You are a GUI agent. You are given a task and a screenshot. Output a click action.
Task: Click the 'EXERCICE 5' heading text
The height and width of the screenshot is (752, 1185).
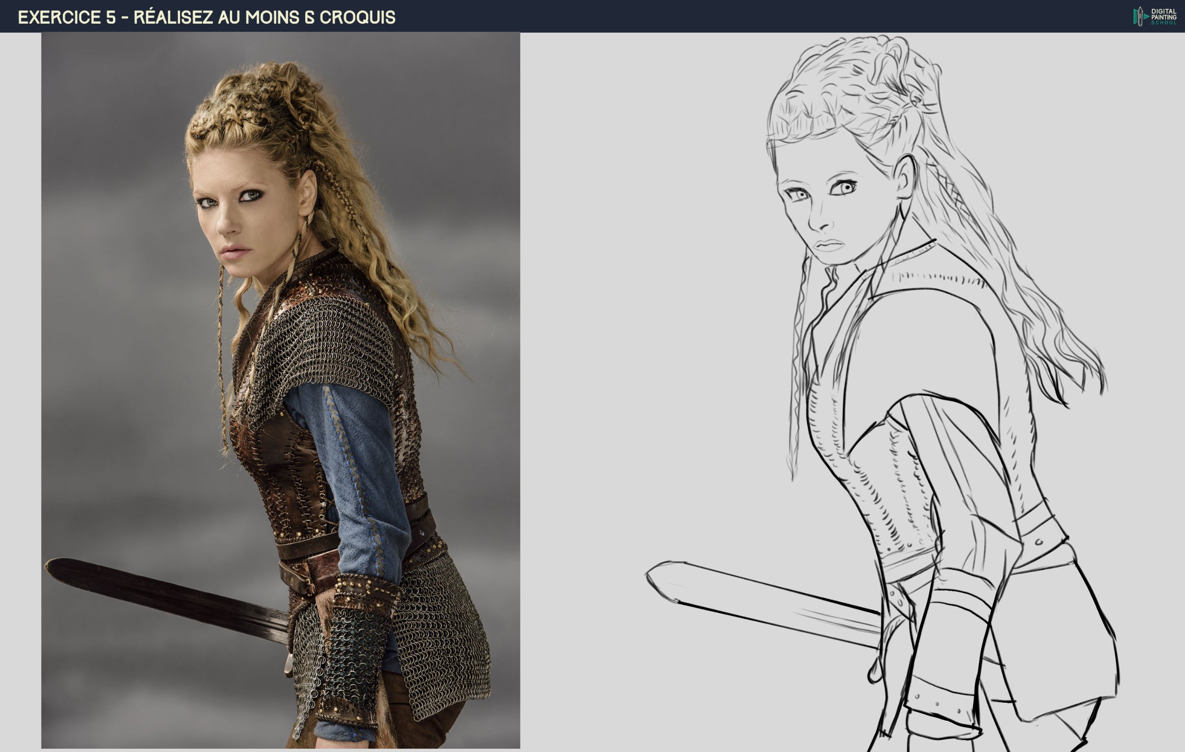[66, 18]
